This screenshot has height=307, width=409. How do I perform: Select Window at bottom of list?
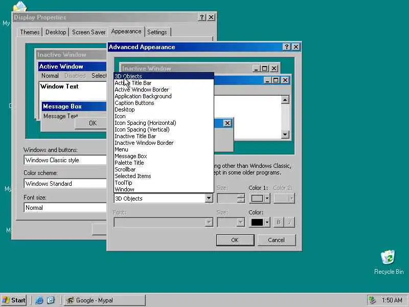(x=164, y=189)
